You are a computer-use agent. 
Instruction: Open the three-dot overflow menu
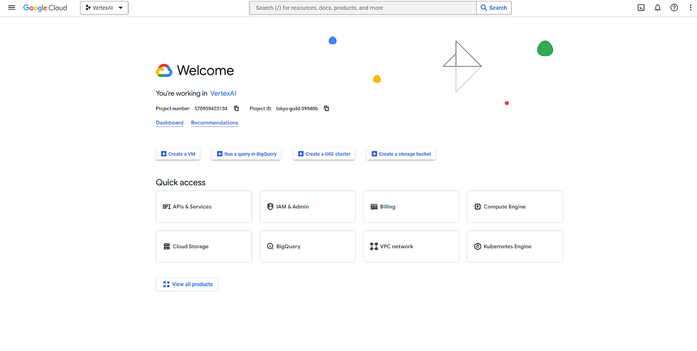pyautogui.click(x=690, y=8)
